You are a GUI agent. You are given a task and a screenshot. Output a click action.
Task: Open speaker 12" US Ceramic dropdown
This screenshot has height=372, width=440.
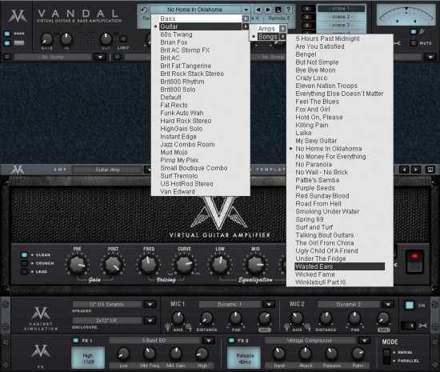[x=150, y=304]
